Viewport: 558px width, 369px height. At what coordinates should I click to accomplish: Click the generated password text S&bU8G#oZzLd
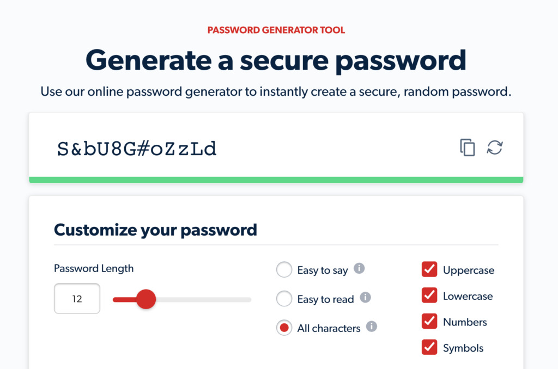coord(137,149)
